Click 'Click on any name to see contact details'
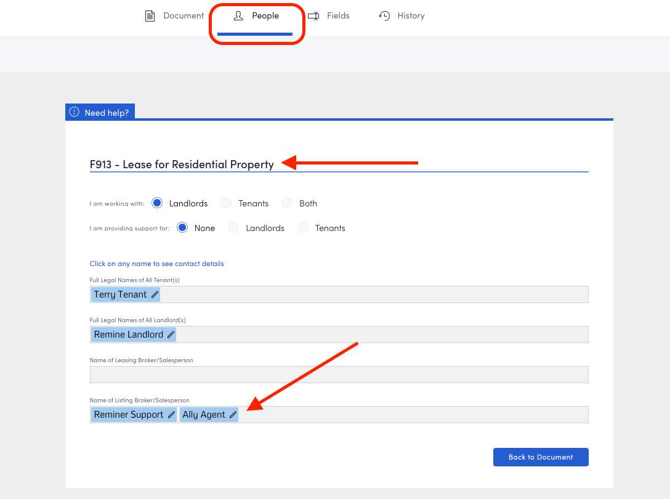The image size is (670, 499). click(x=157, y=264)
